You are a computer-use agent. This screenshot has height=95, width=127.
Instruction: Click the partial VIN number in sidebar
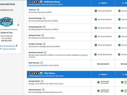coord(7,10)
